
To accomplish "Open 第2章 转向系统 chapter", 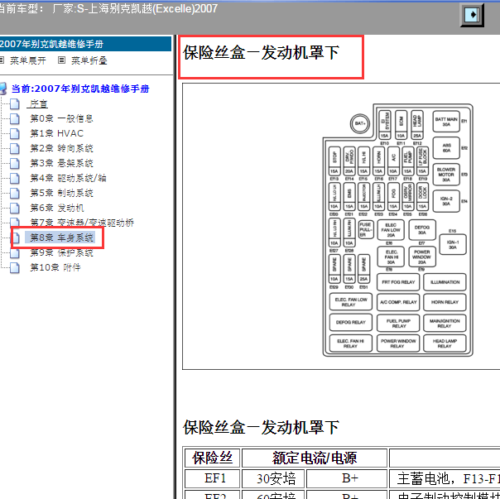I will click(61, 149).
